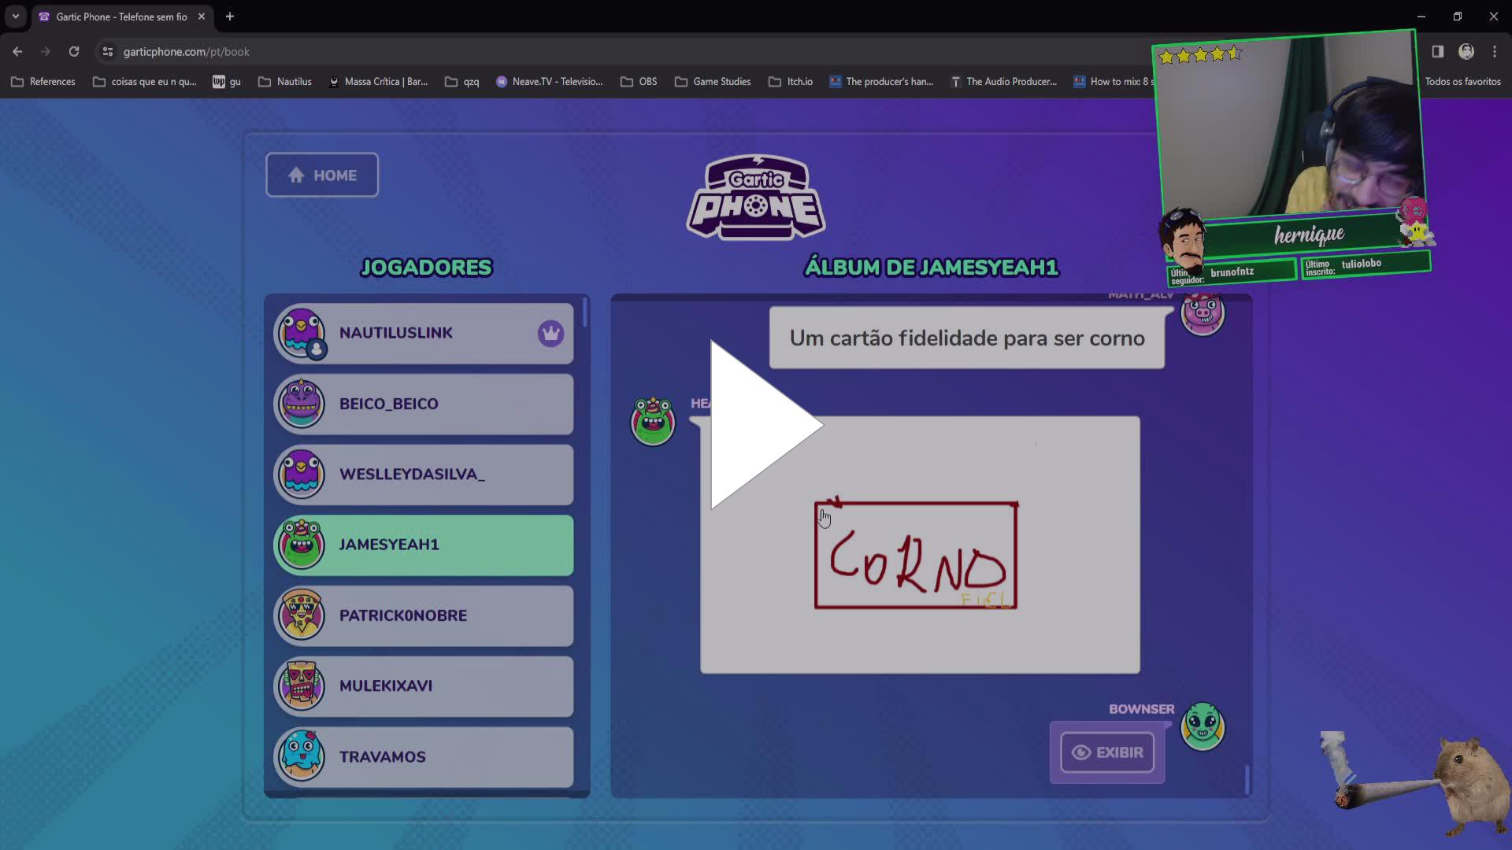Click PATRICK0NOBRE pizza avatar
Viewport: 1512px width, 850px height.
pyautogui.click(x=301, y=615)
